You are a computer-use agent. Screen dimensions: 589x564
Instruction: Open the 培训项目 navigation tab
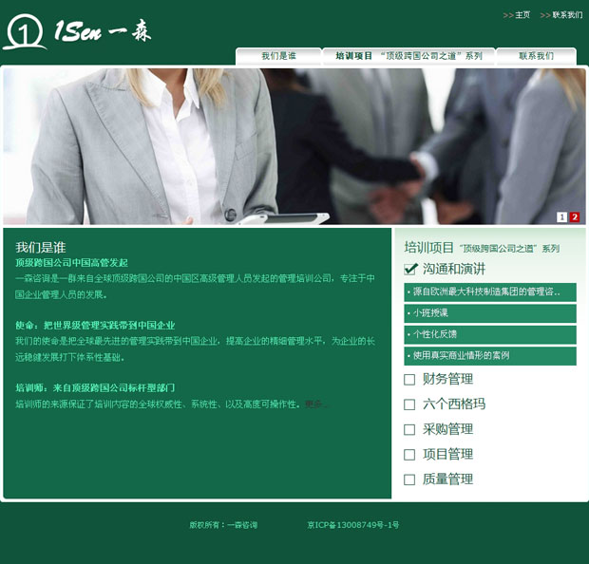408,56
